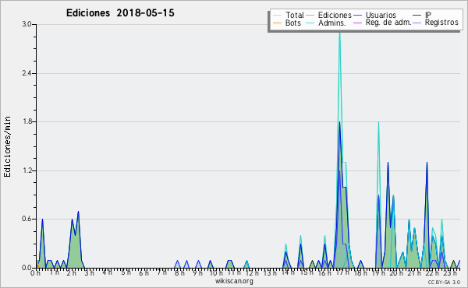Click the chart title Ediciones 2018-05-15

coord(120,12)
